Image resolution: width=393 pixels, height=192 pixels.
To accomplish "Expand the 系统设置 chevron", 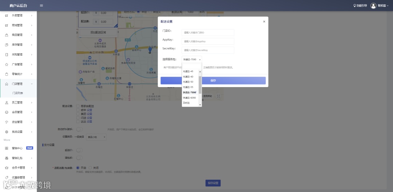I will tap(32, 132).
